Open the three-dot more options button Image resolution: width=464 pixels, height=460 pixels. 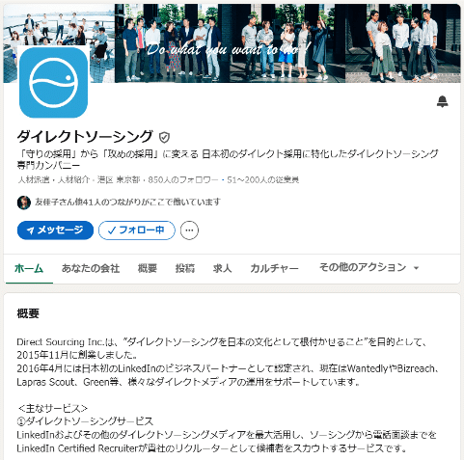[189, 230]
